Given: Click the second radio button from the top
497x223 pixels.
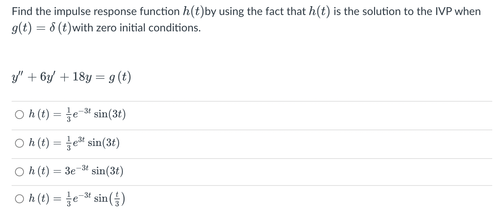Looking at the screenshot, I should [x=19, y=143].
